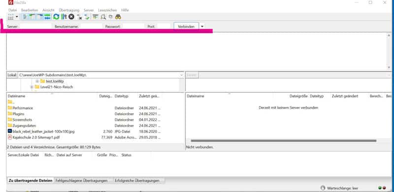
Task: Open the Site Manager dropdown arrow
Action: pos(17,17)
